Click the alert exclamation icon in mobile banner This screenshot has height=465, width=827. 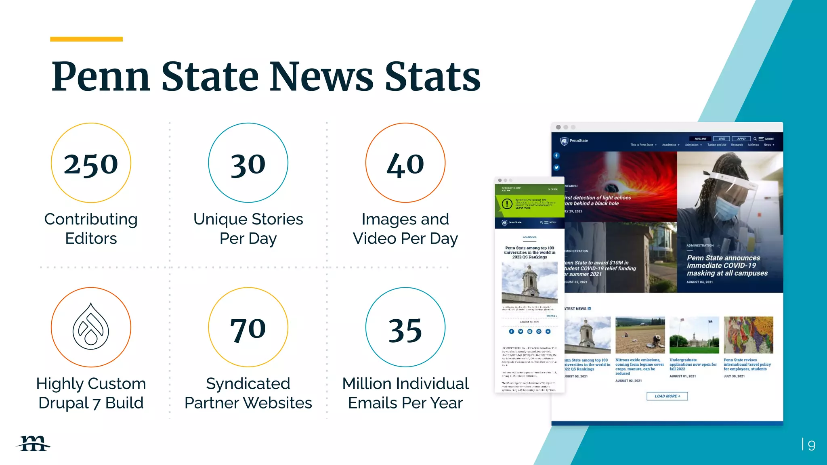507,204
